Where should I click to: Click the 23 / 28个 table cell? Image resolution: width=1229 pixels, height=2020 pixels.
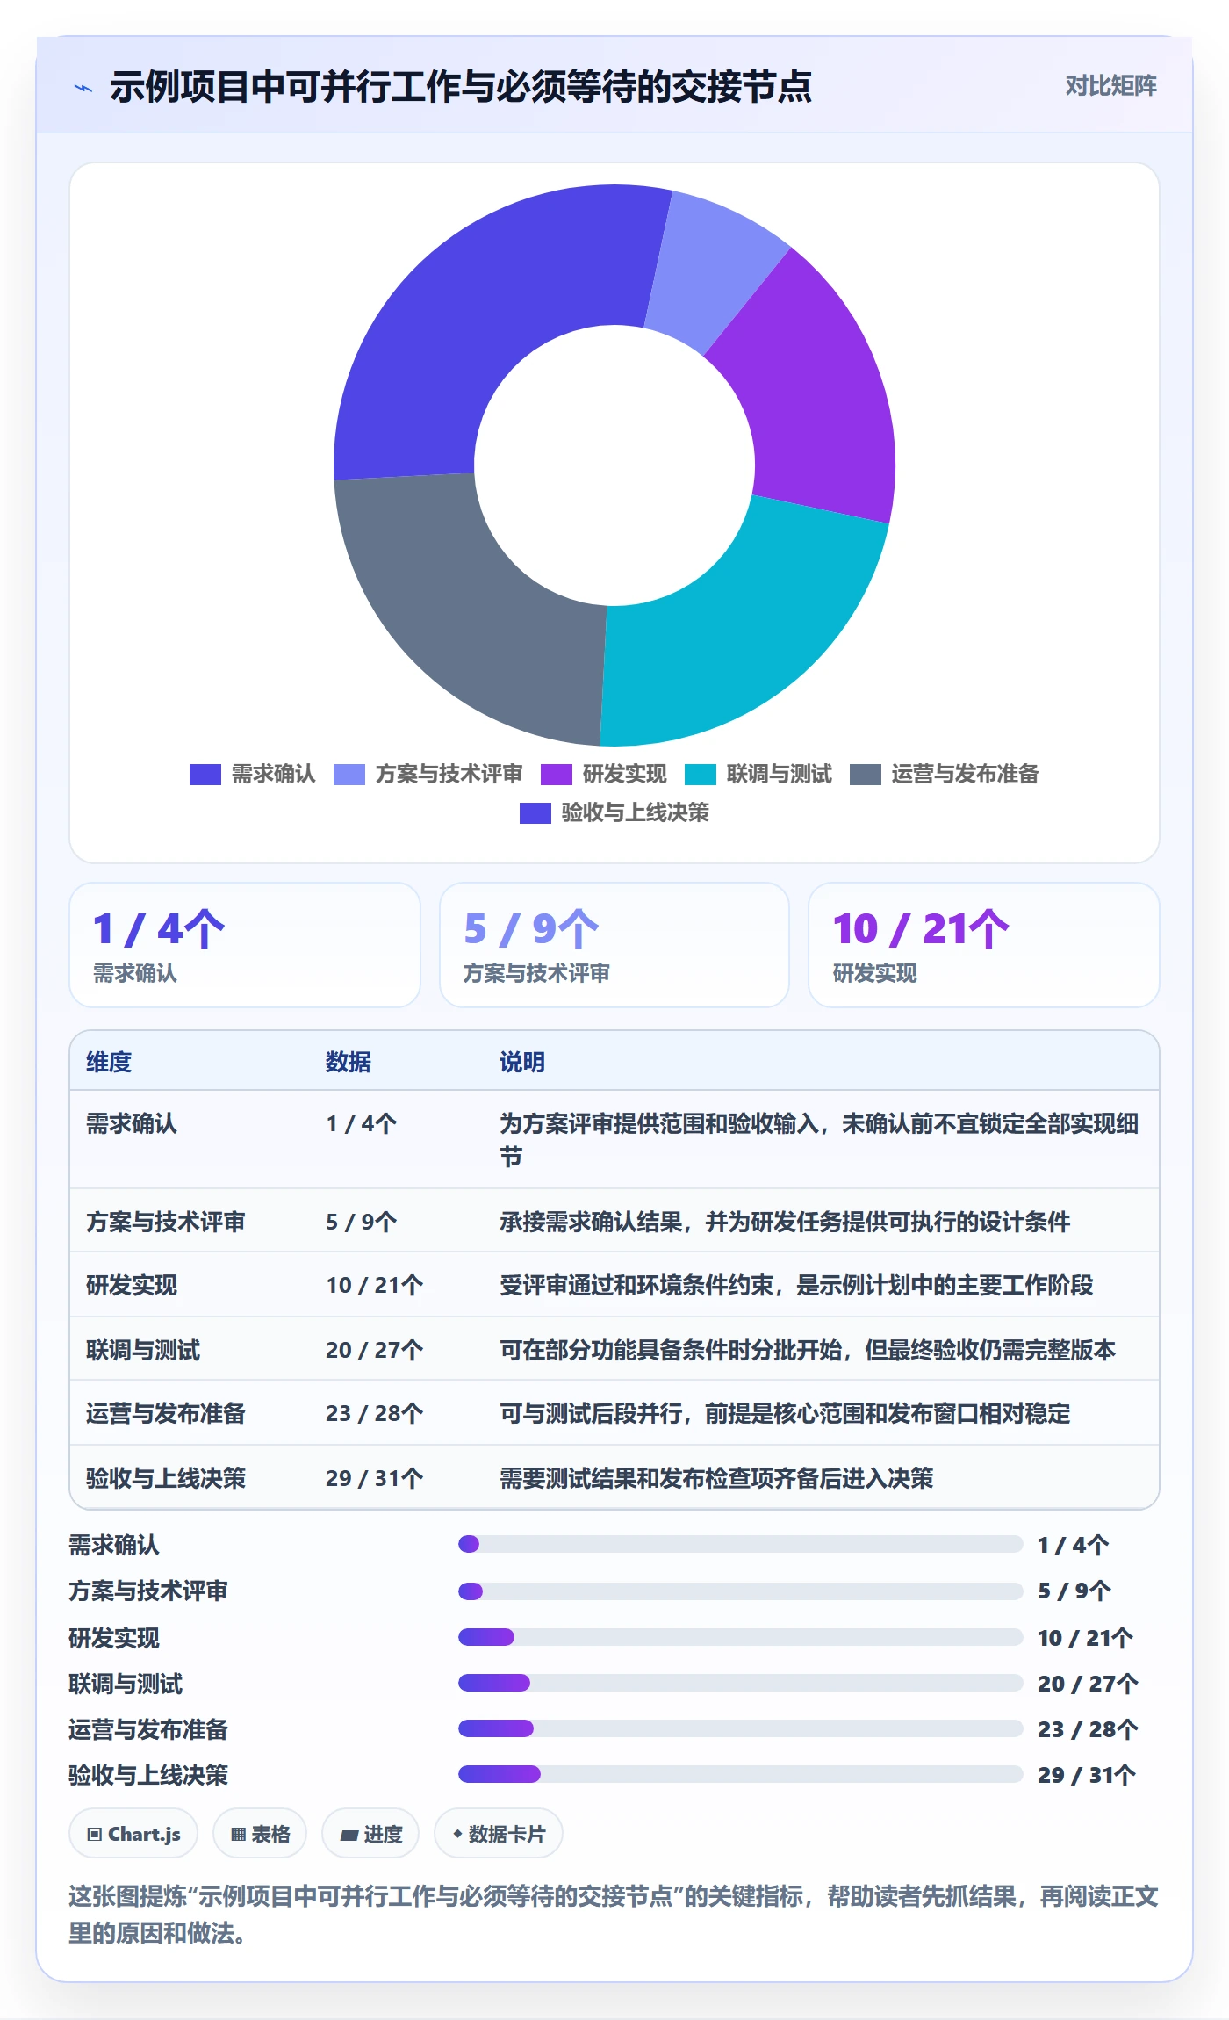pyautogui.click(x=375, y=1413)
